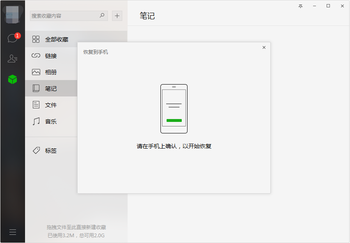Click the tag icon beside 标签

coord(36,151)
